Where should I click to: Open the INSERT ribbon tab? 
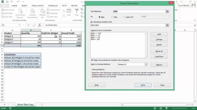click(x=24, y=5)
